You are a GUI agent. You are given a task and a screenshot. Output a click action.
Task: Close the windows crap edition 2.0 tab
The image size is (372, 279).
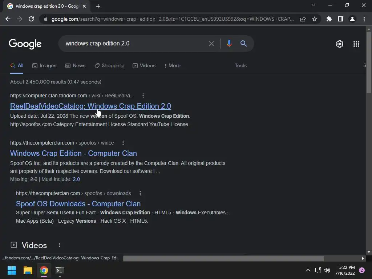coord(84,6)
